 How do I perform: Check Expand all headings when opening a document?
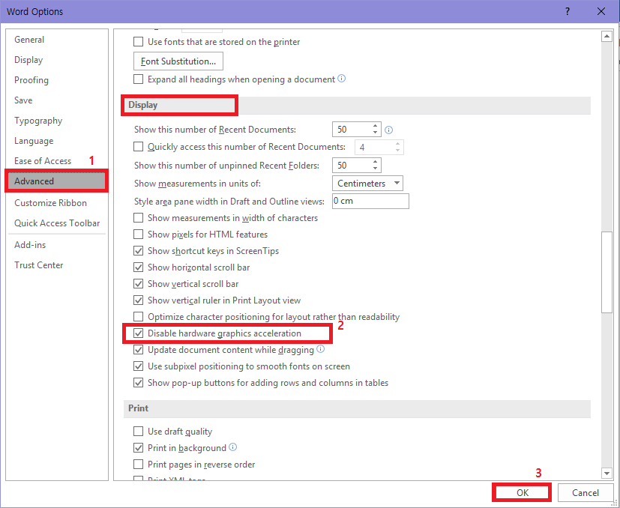(139, 79)
